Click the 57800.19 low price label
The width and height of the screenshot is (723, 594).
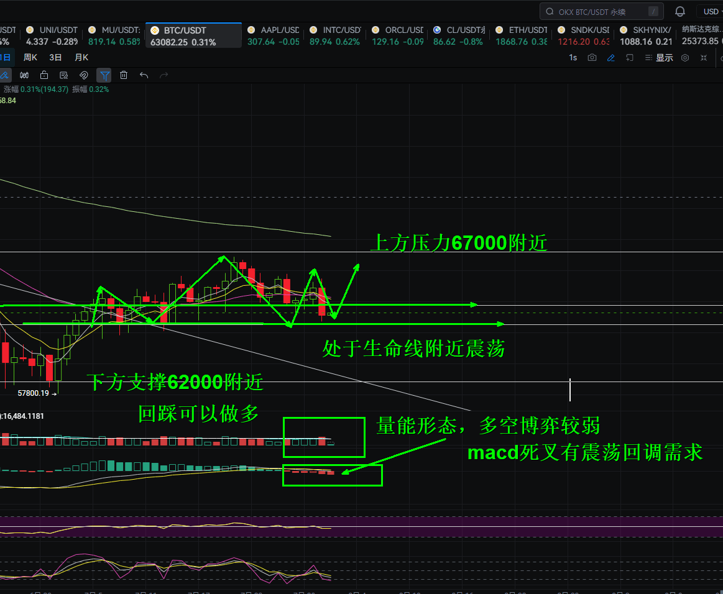click(x=33, y=393)
